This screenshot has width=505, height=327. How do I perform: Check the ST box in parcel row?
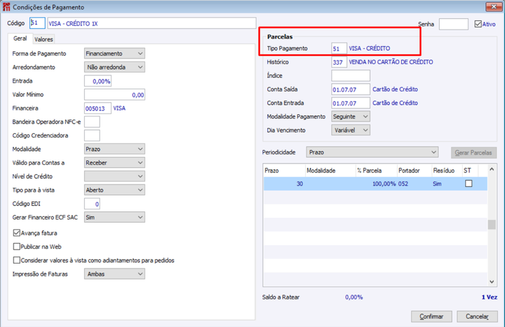tap(469, 184)
